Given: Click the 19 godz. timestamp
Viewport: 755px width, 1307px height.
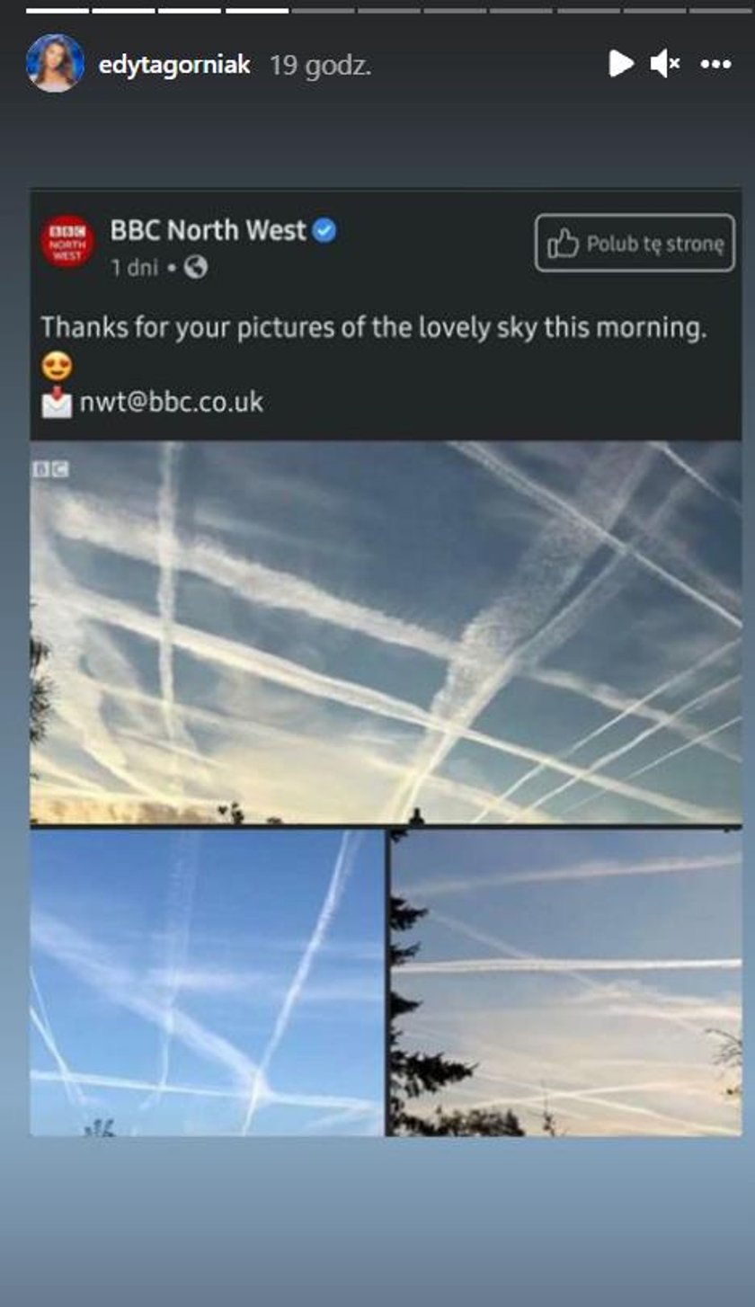Looking at the screenshot, I should (x=320, y=66).
